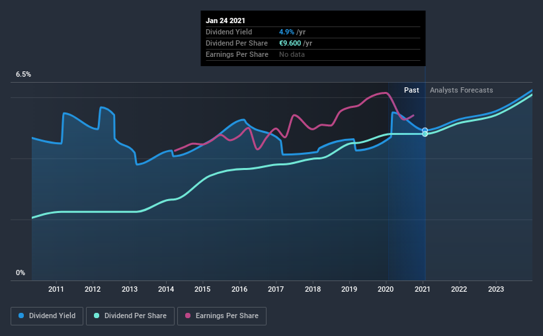The image size is (543, 336).
Task: Click the 2017 x-axis label
Action: click(x=276, y=289)
